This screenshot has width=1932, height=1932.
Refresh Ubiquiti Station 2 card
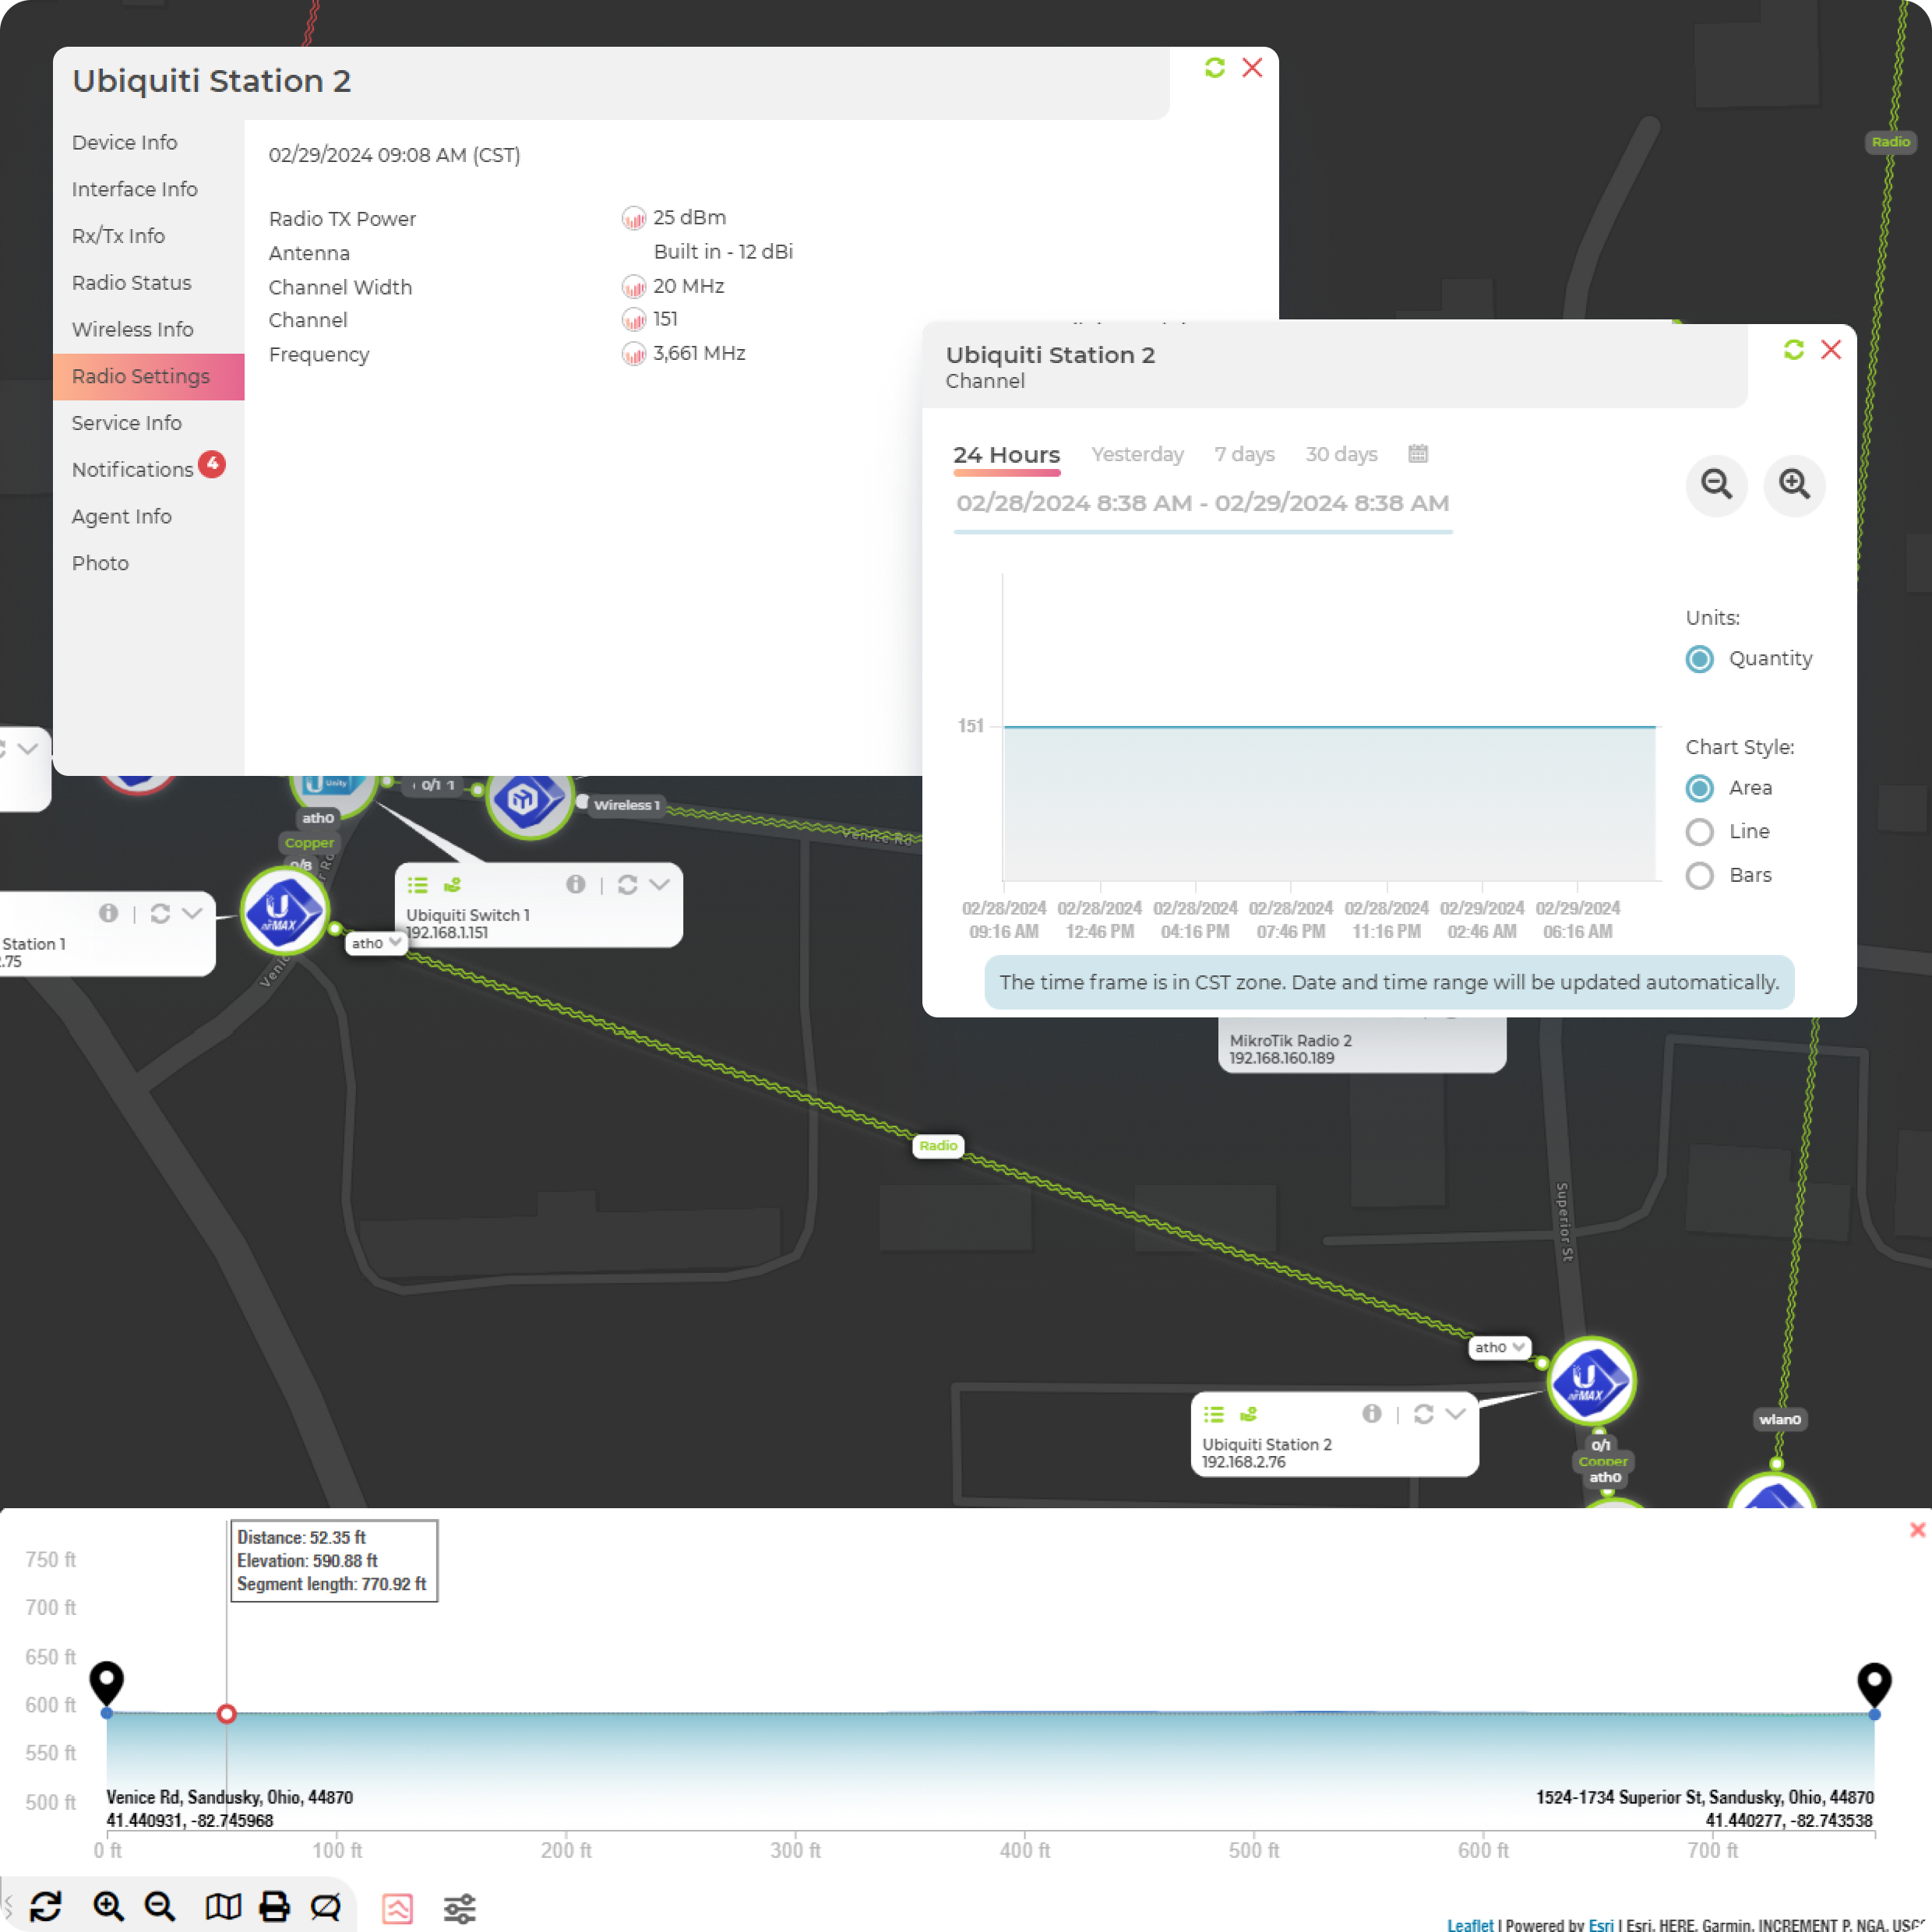[x=1424, y=1413]
